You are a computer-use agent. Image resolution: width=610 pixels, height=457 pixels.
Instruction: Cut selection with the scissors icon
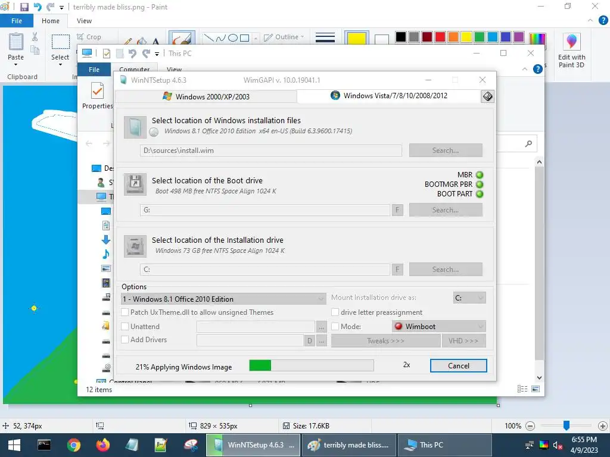(x=35, y=37)
